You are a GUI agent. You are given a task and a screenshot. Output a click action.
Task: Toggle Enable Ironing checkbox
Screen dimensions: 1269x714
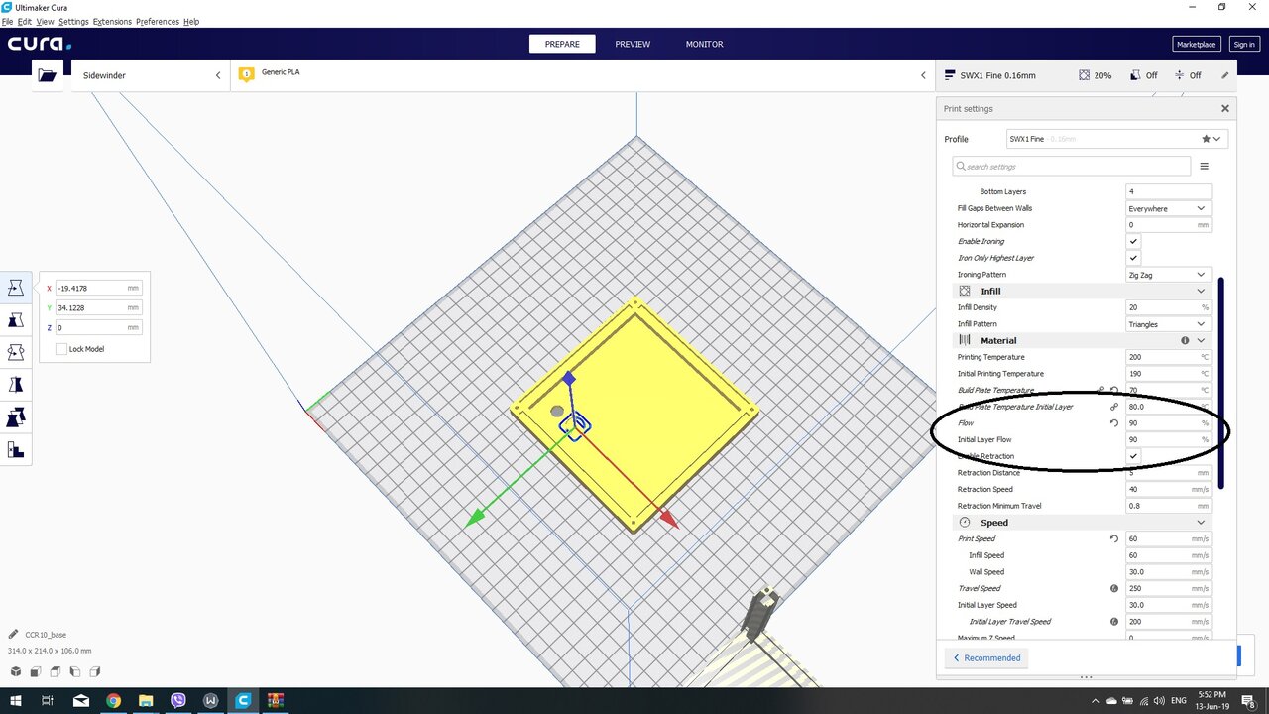[x=1134, y=241]
